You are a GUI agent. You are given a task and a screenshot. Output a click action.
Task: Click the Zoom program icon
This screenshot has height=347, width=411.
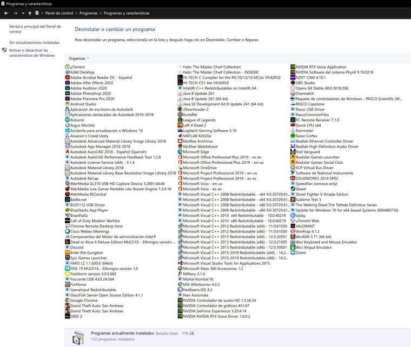[x=293, y=253]
